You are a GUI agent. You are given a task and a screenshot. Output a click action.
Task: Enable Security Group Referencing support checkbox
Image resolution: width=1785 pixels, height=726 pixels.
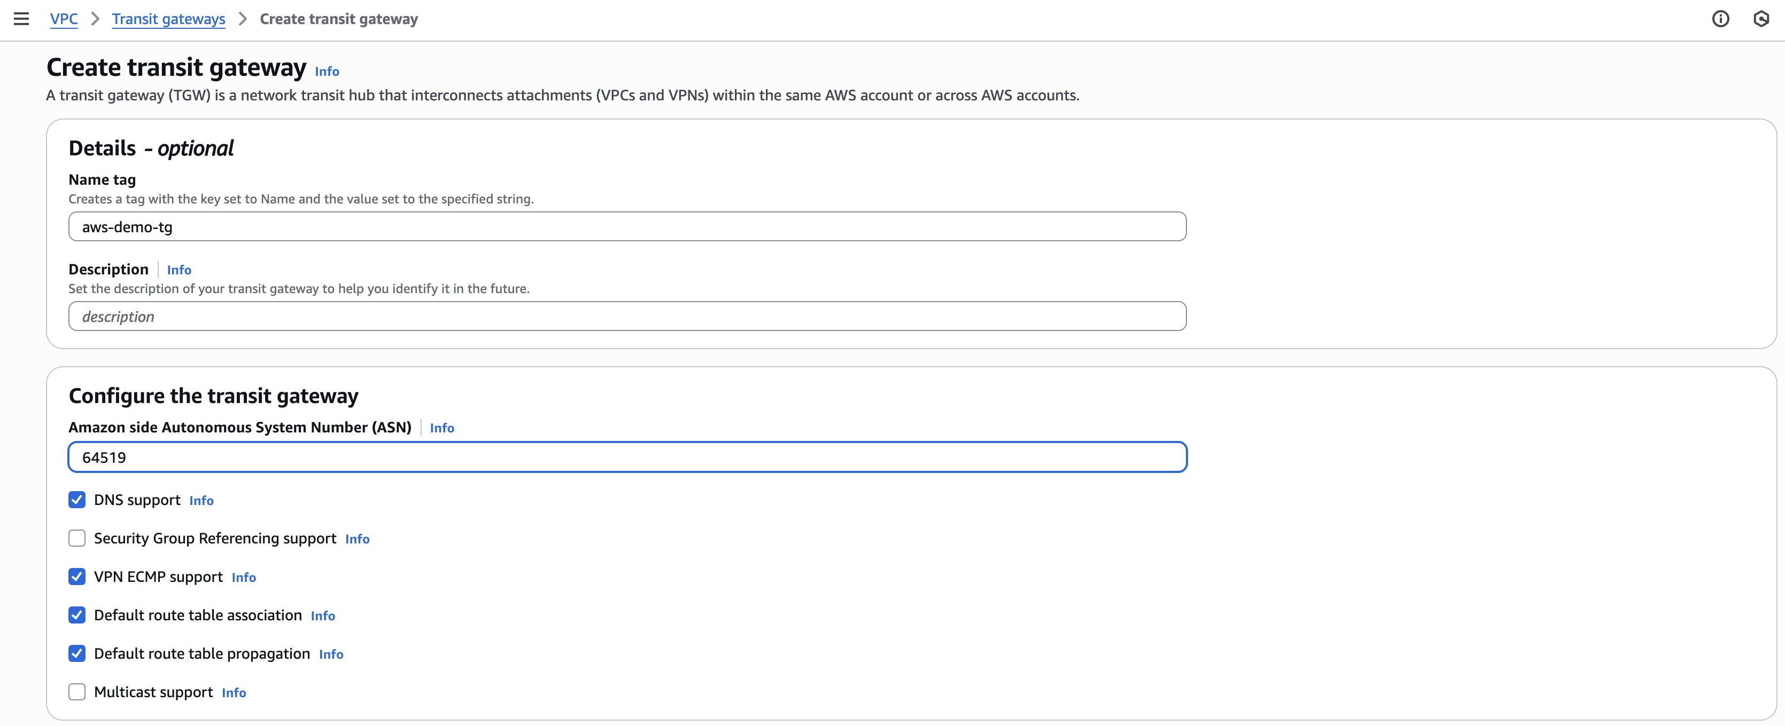click(77, 539)
